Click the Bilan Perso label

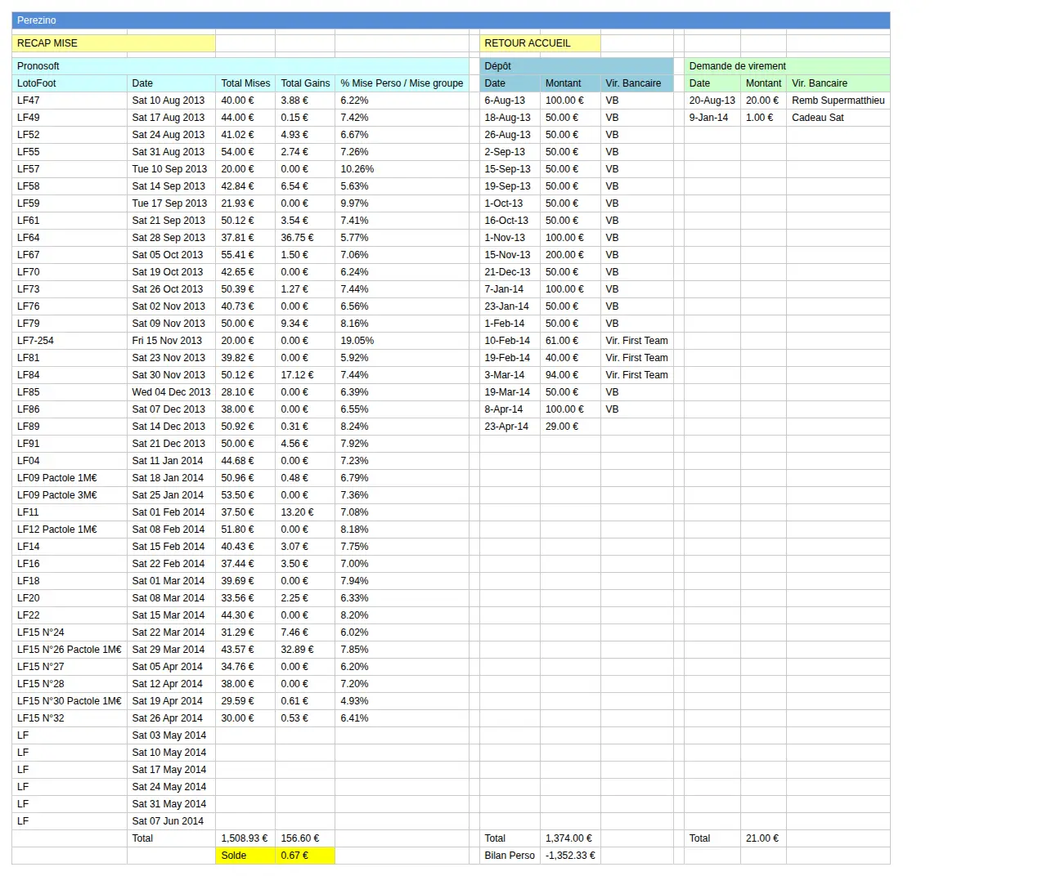coord(510,856)
